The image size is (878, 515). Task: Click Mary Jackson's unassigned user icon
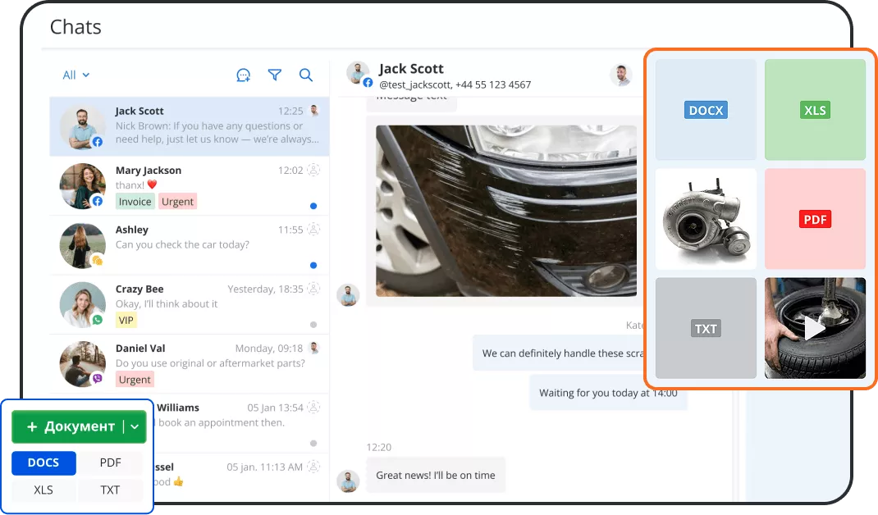[x=314, y=170]
